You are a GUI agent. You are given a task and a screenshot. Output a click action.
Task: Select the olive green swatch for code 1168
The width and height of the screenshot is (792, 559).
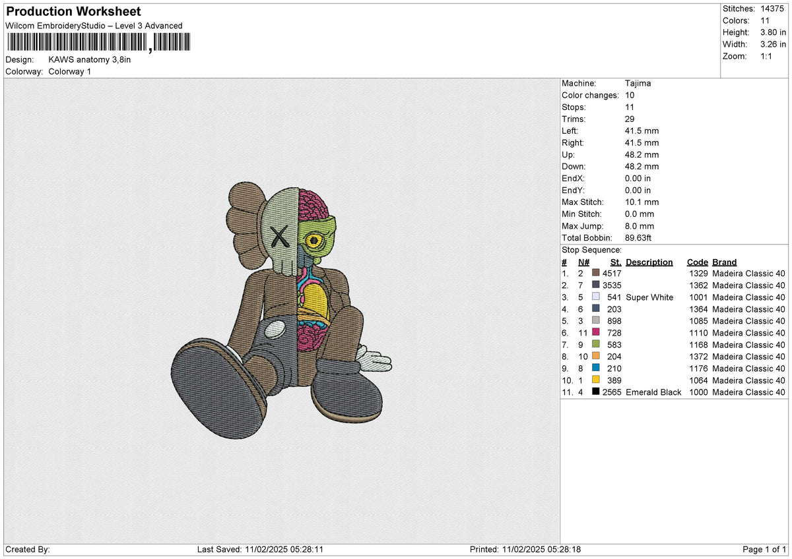596,345
